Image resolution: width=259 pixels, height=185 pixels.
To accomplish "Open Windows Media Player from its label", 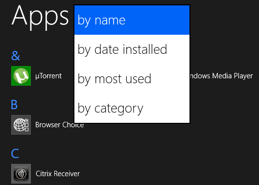I will (221, 76).
